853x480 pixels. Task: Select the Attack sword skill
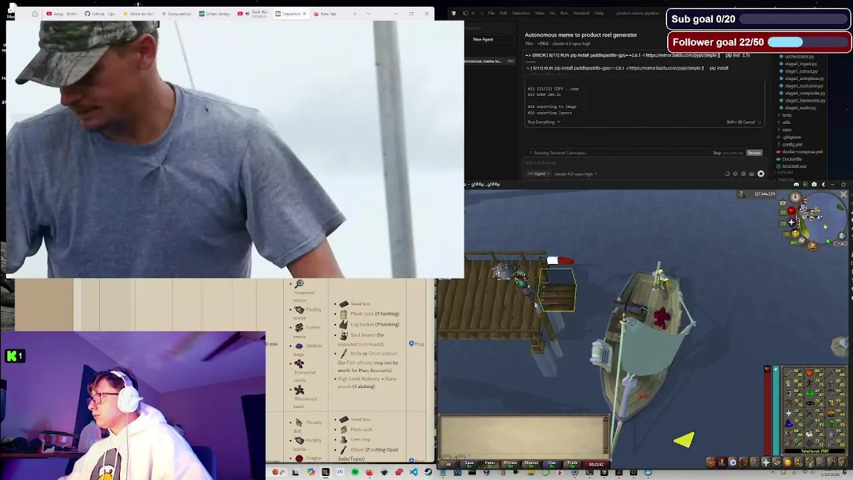(794, 373)
